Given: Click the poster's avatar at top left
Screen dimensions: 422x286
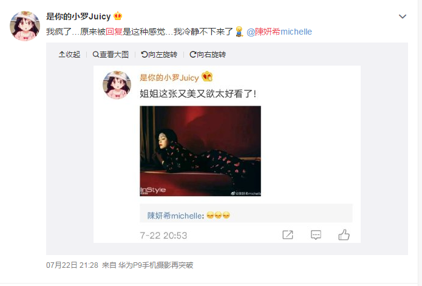Looking at the screenshot, I should [25, 26].
